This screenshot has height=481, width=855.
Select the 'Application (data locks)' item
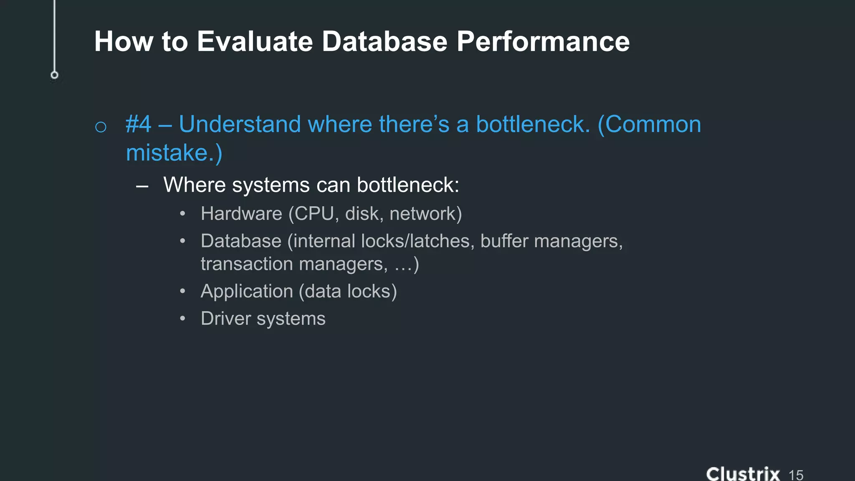298,291
